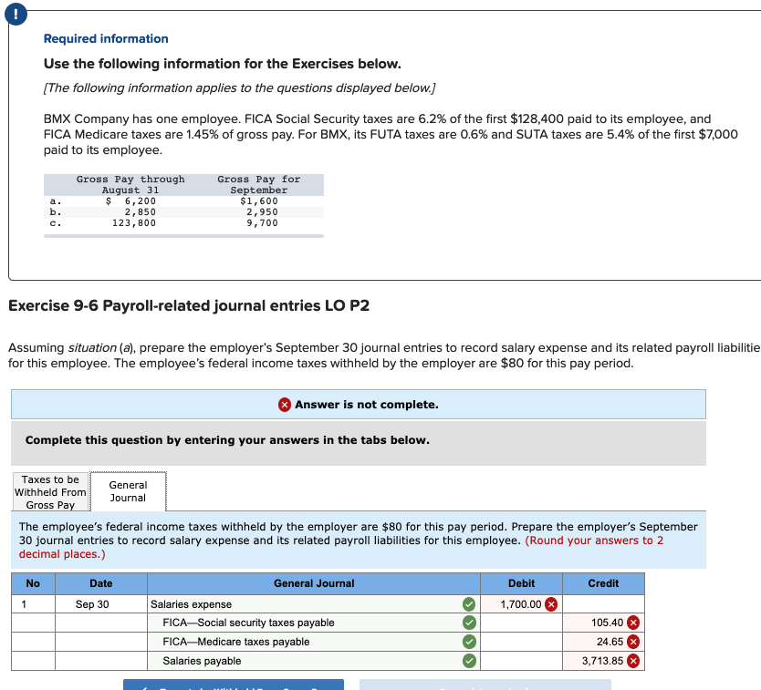Viewport: 761px width, 690px height.
Task: Click the Exercise 9-6 Payroll-related journal entries heading
Action: tap(189, 305)
